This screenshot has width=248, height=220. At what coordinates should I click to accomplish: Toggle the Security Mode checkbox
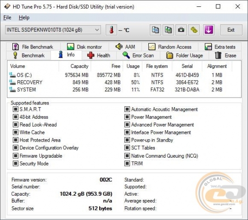(x=16, y=163)
